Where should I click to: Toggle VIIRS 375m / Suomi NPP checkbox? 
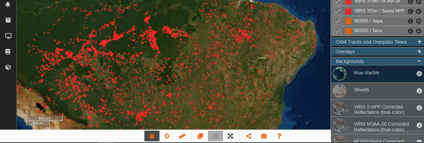(337, 11)
